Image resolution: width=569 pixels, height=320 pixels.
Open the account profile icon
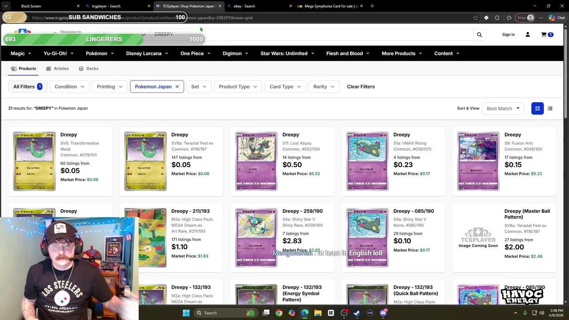(x=528, y=35)
